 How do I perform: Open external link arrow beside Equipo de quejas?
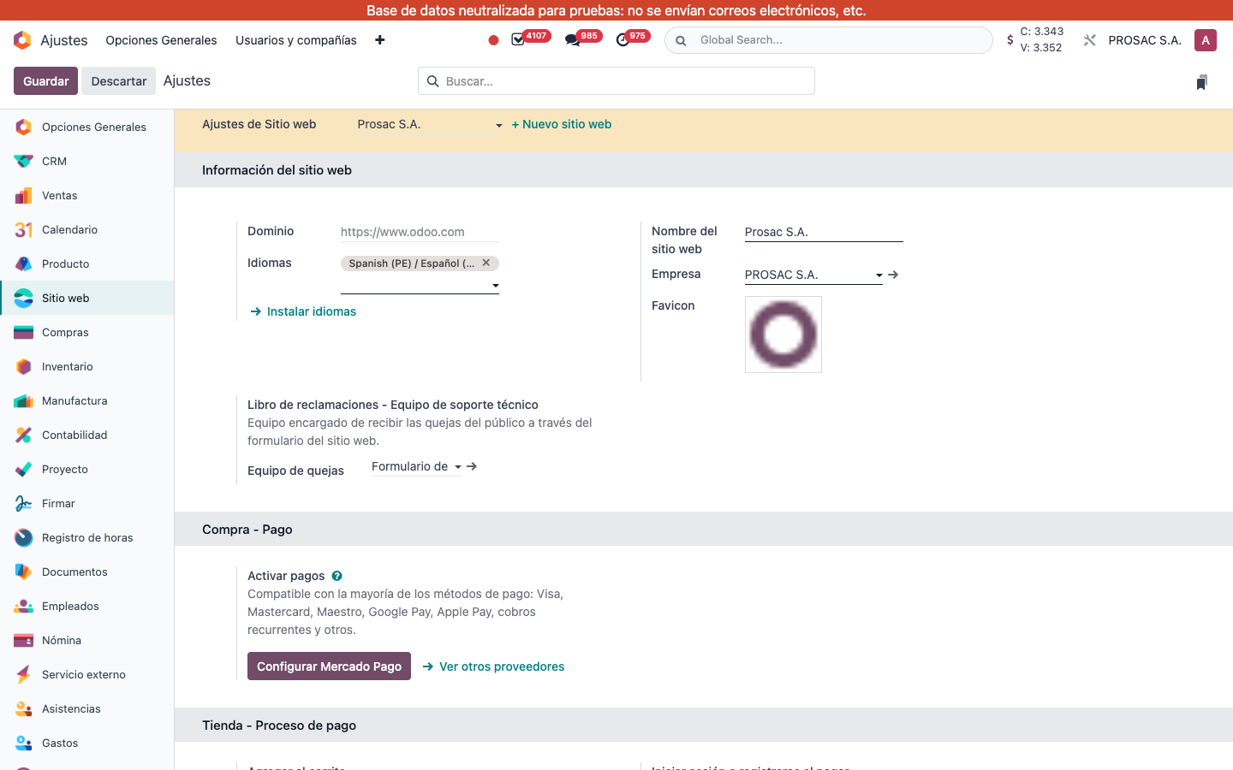pyautogui.click(x=472, y=466)
